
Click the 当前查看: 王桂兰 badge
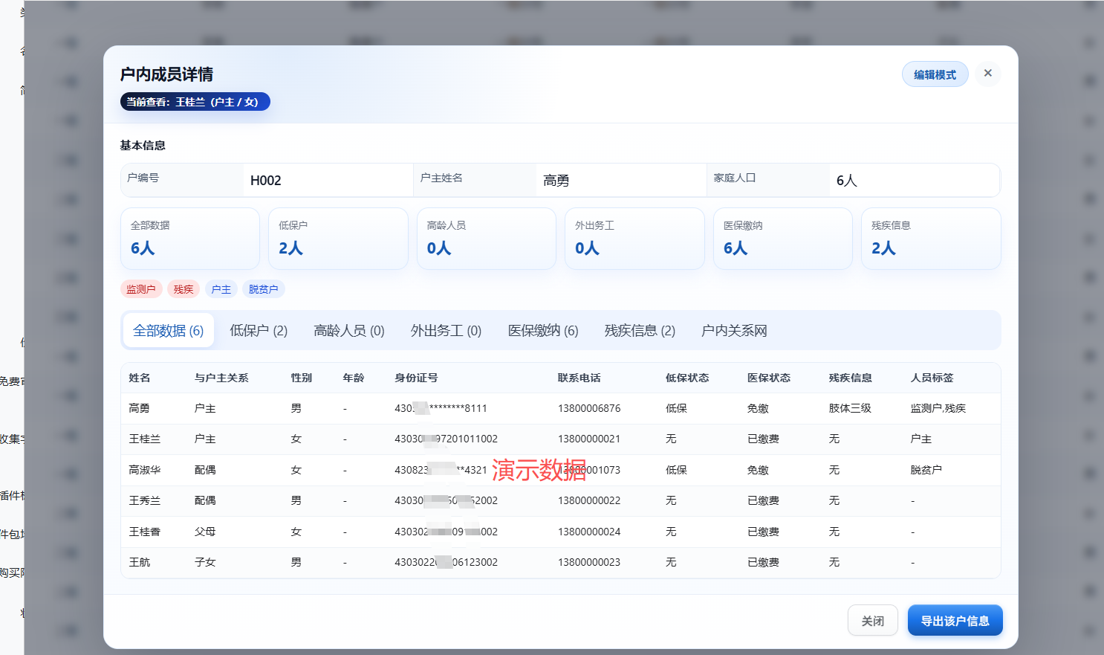195,102
